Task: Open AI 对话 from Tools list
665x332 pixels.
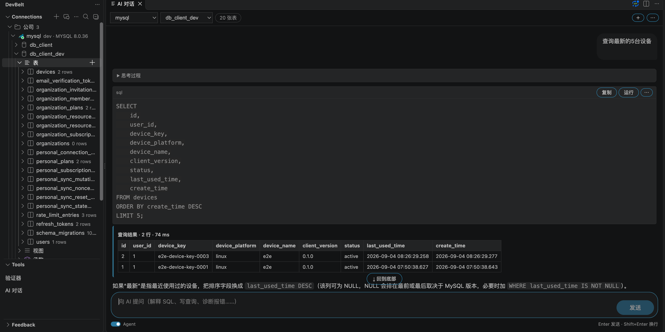Action: tap(14, 290)
